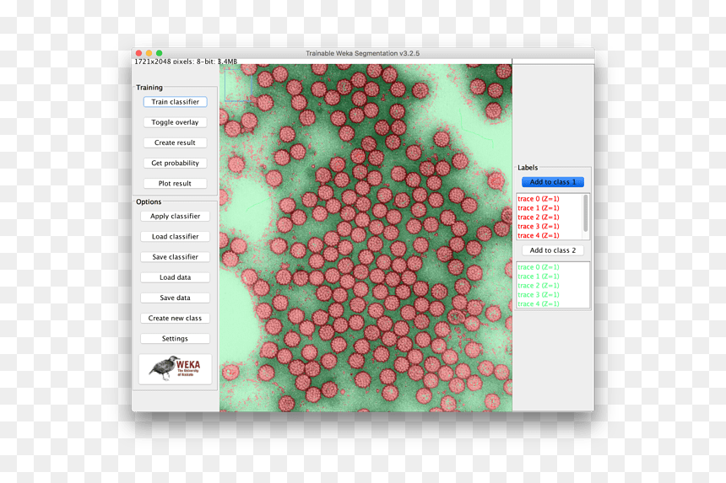Apply classifier to an image
The width and height of the screenshot is (726, 483).
pos(175,216)
